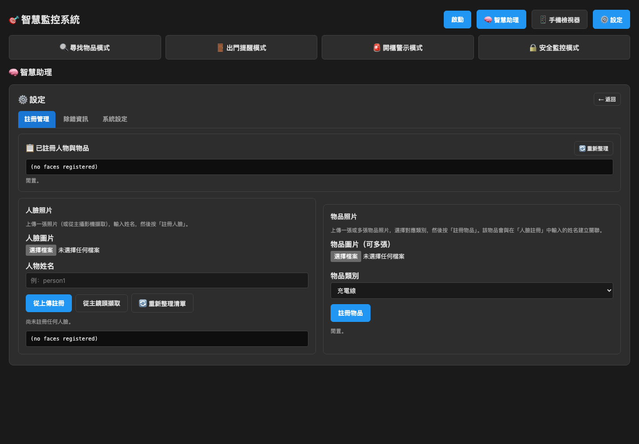Click registered list box under 已註冊人物與物品
Screen dimensions: 639x444
point(319,167)
